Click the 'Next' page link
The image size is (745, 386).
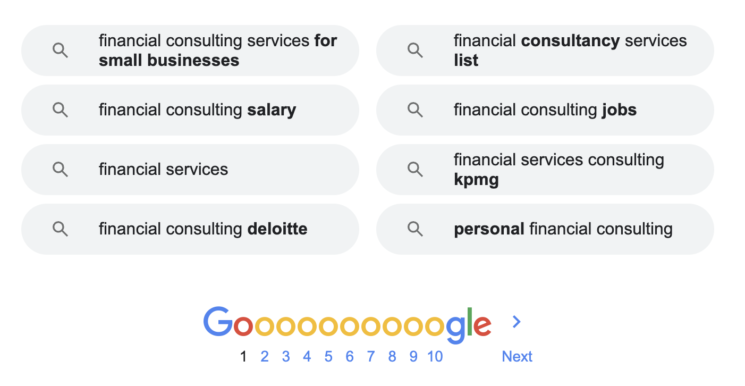pyautogui.click(x=517, y=357)
